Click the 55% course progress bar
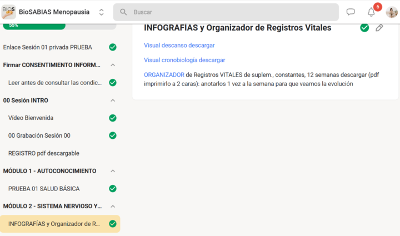 coord(59,26)
